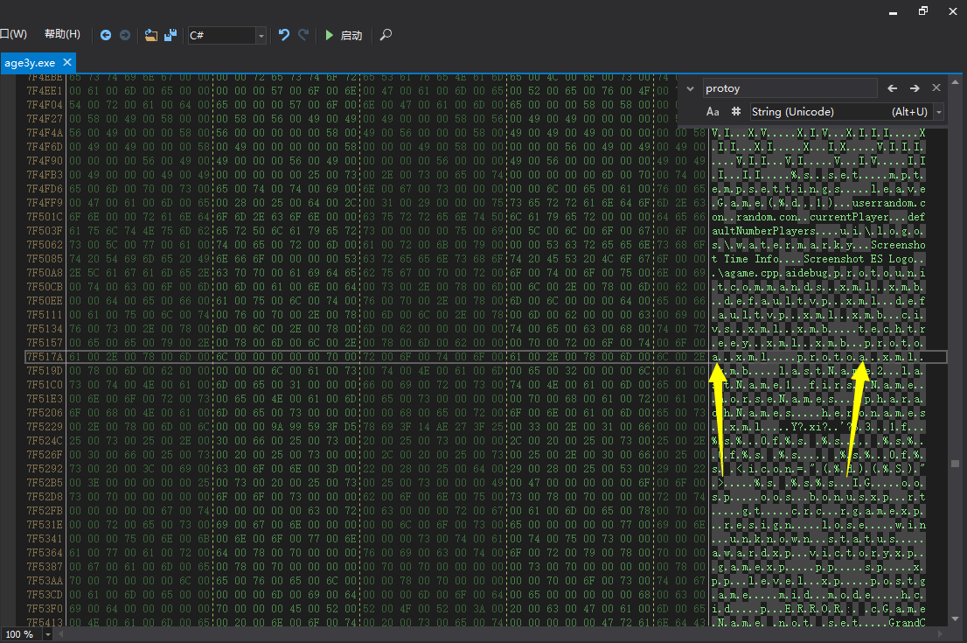Find next match with right arrow
Screen dimensions: 967x643
pos(915,88)
